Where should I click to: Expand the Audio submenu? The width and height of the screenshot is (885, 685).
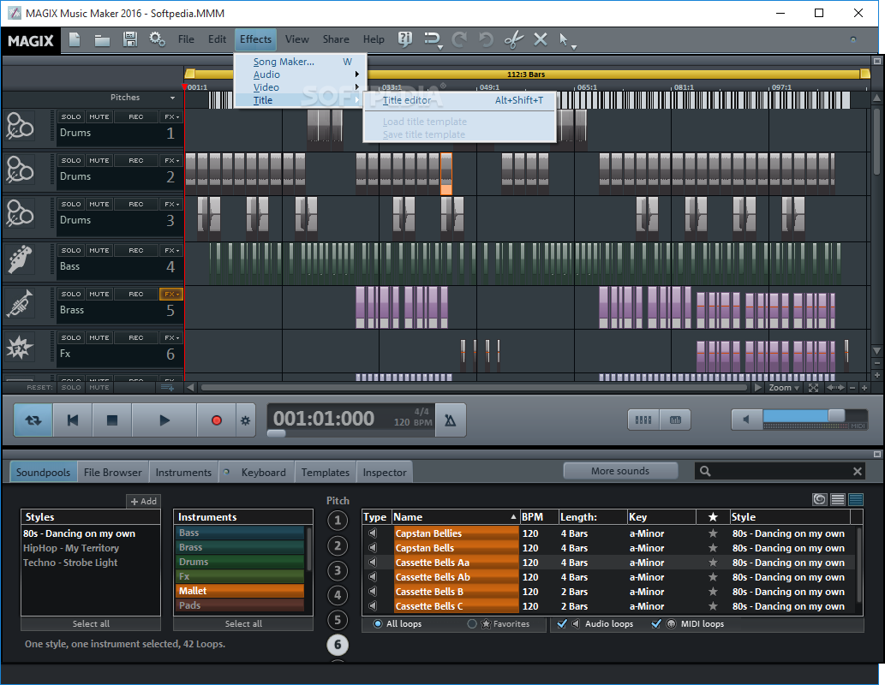(x=301, y=74)
